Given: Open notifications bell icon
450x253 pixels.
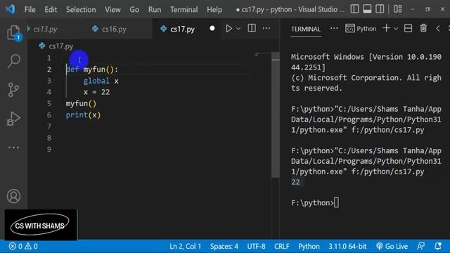Looking at the screenshot, I should click(x=438, y=246).
